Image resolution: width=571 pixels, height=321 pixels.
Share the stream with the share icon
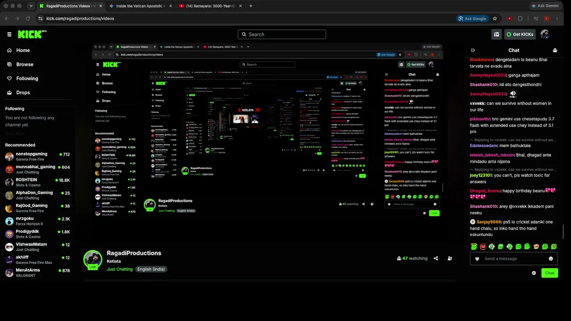436,259
